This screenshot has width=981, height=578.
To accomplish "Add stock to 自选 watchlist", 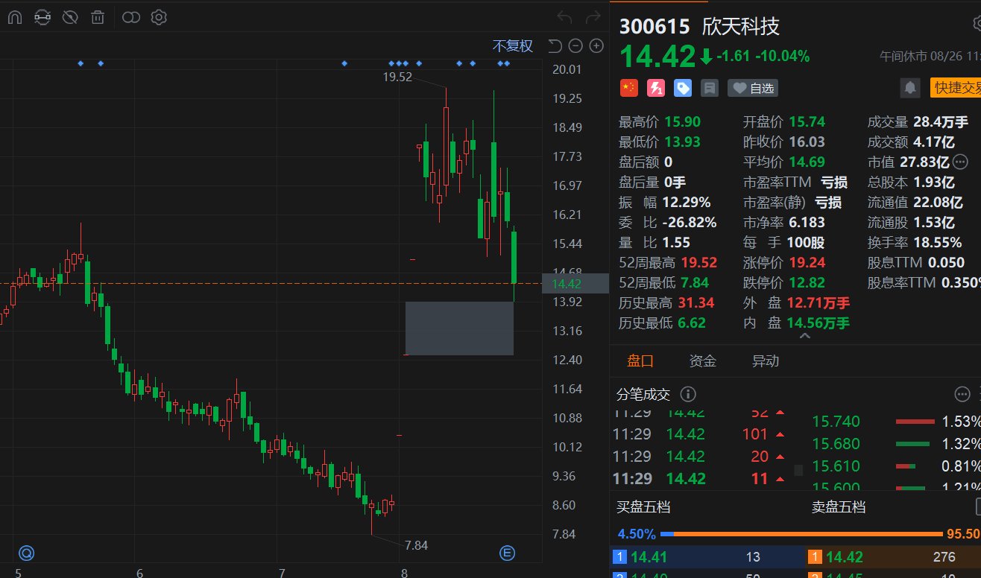I will click(x=754, y=88).
